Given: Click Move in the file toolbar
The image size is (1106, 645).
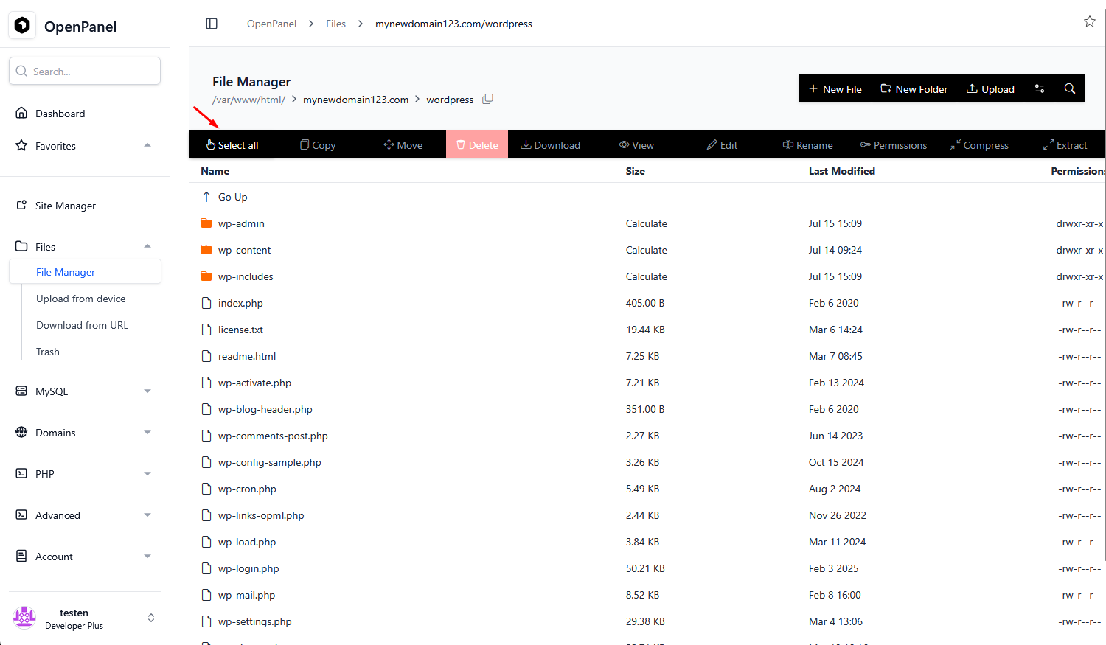Looking at the screenshot, I should coord(403,145).
